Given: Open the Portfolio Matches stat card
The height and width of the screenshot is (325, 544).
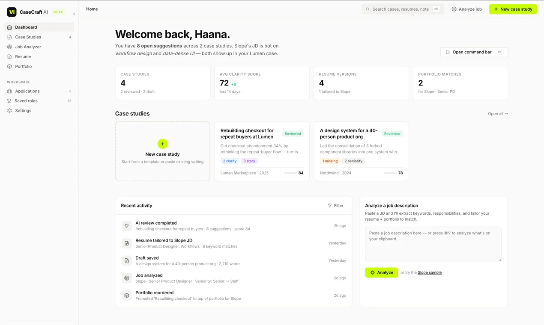Looking at the screenshot, I should coord(460,83).
